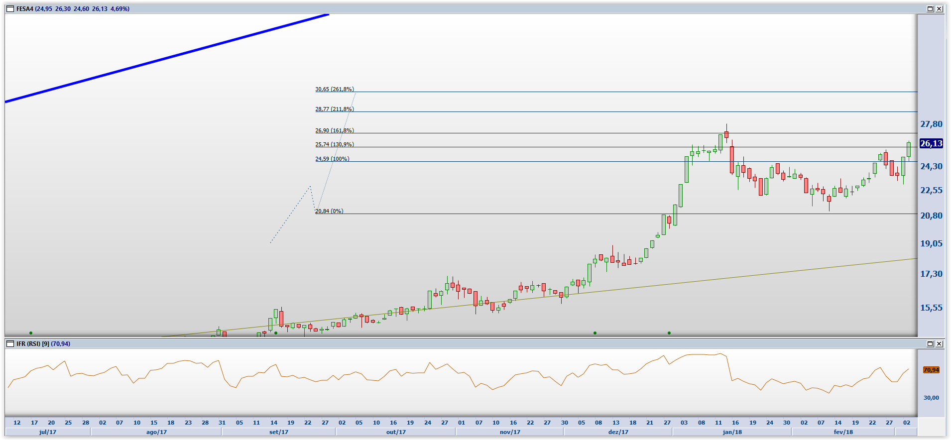This screenshot has height=440, width=951.
Task: Click the dez/17 month label on timeline
Action: tap(618, 432)
